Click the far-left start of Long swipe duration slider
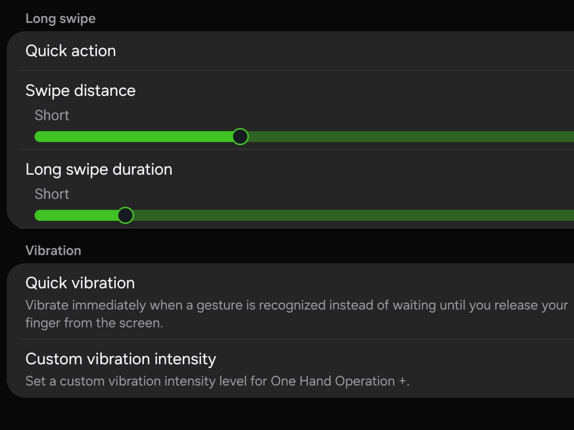This screenshot has height=430, width=574. pos(38,215)
